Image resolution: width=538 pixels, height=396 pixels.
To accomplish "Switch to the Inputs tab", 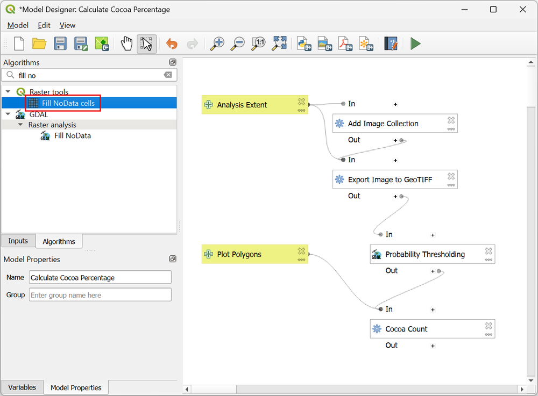I will click(x=18, y=241).
